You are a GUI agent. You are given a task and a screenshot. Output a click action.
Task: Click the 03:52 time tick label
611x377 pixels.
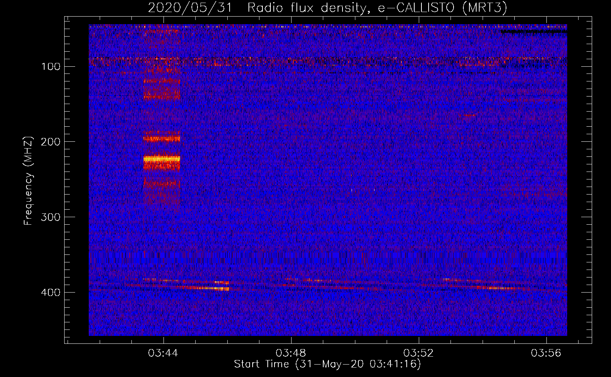(418, 353)
